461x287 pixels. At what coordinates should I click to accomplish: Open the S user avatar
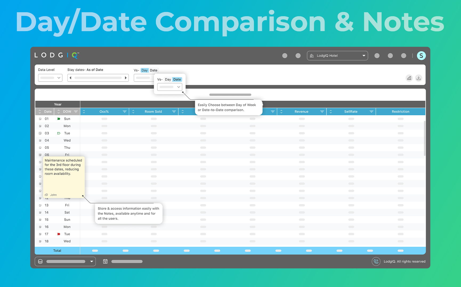pos(421,56)
